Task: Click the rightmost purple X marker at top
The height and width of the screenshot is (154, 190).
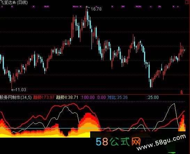Action: (178, 7)
